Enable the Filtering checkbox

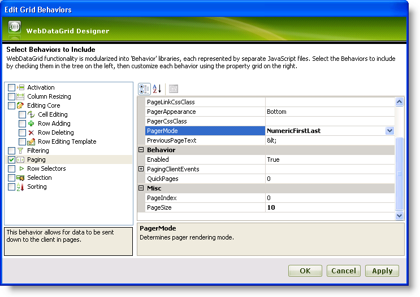[11, 150]
